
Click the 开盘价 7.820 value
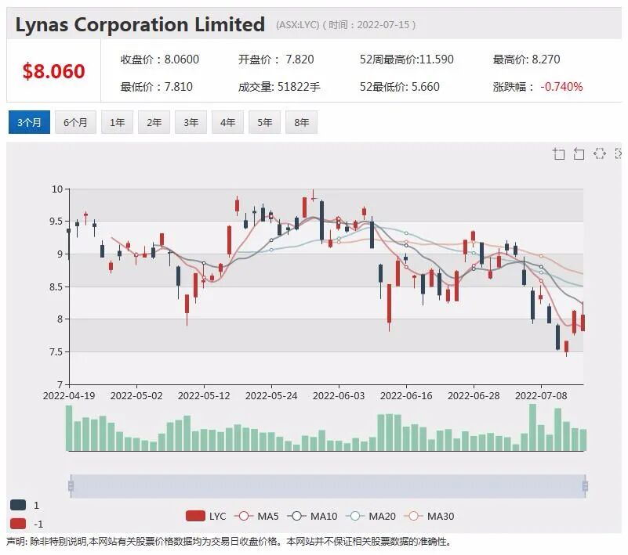coord(276,59)
